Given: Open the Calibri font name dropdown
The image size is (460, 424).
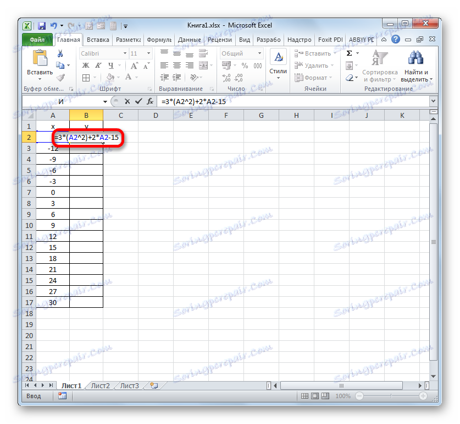Looking at the screenshot, I should [x=125, y=53].
